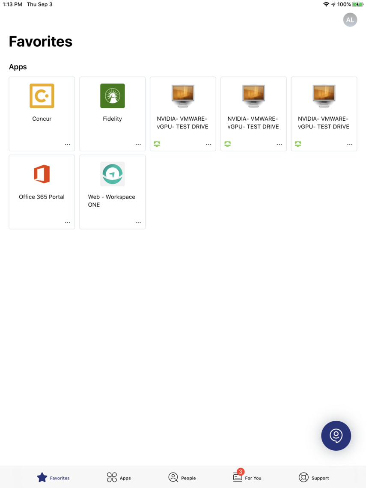
Task: Switch to the Apps tab
Action: 119,478
